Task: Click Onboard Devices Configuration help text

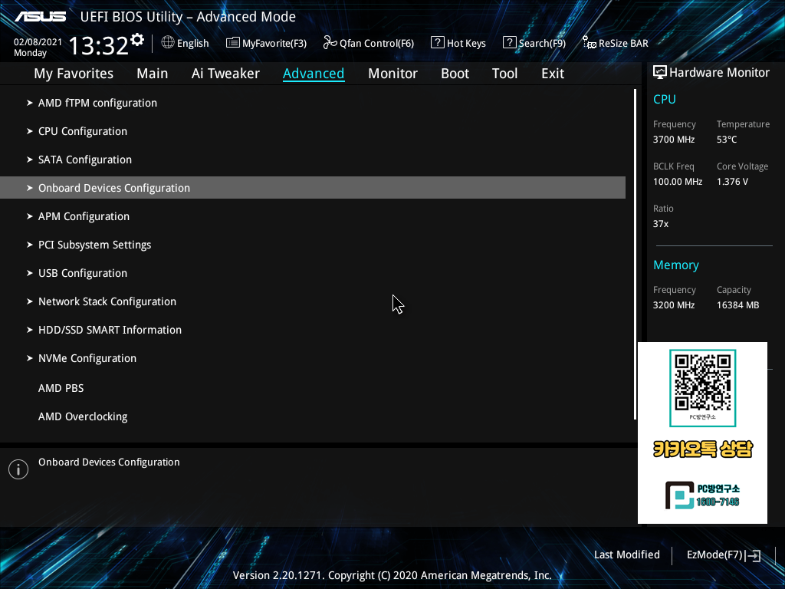Action: pos(109,462)
